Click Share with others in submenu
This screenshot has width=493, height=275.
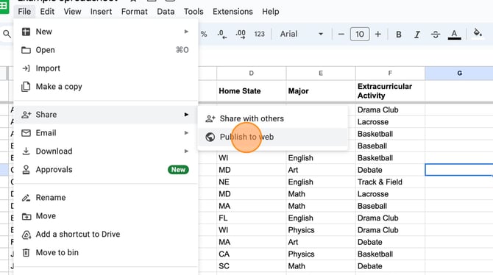[272, 118]
